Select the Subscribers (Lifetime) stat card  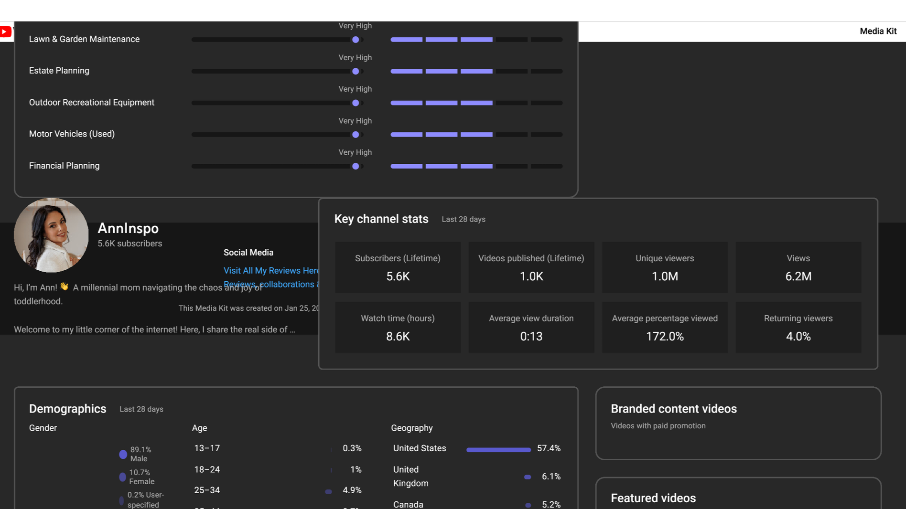[x=398, y=267]
